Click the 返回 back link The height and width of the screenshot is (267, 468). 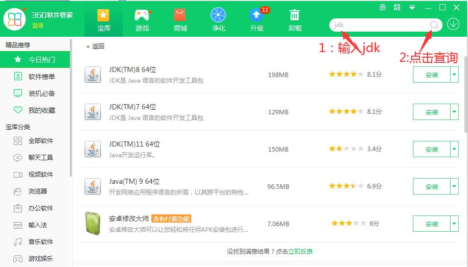[95, 46]
